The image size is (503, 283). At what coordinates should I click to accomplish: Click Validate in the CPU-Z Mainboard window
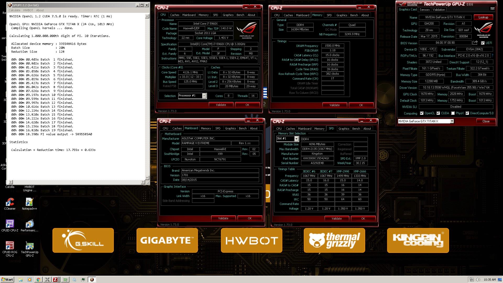(x=223, y=218)
